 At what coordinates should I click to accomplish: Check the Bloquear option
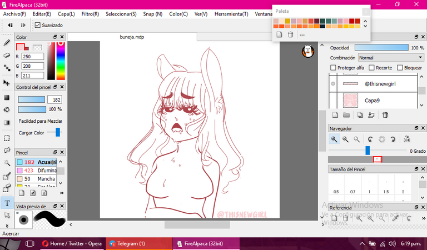[400, 67]
